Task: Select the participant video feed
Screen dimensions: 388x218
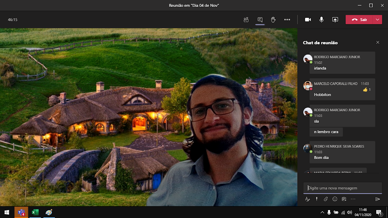Action: 149,117
